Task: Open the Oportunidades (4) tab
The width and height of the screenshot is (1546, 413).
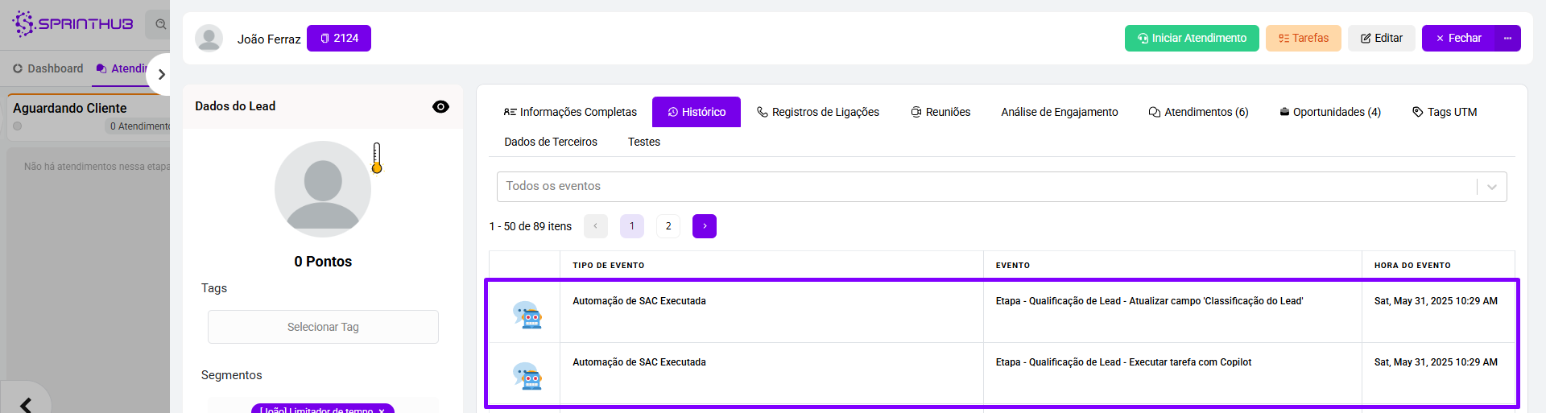Action: pyautogui.click(x=1329, y=112)
